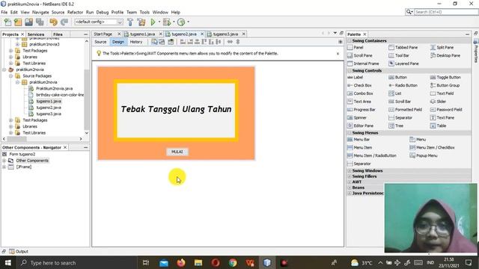Select the Toggle Button component in Palette

(x=445, y=78)
